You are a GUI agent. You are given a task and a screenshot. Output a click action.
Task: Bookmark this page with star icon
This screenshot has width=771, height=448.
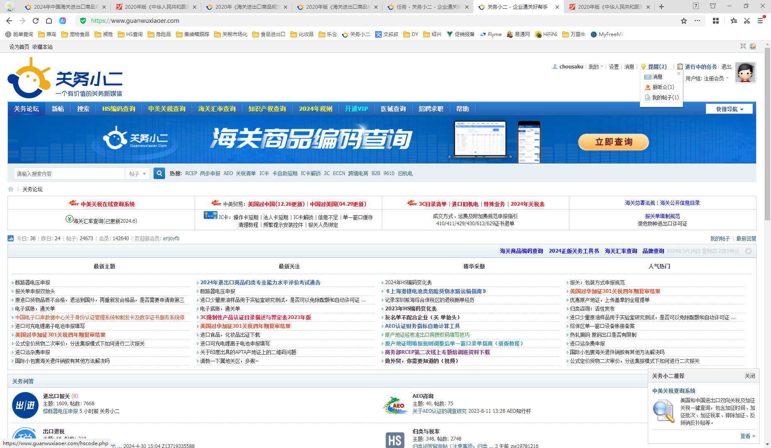click(x=684, y=21)
